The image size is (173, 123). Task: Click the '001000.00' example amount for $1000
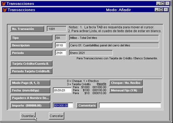(x=99, y=87)
